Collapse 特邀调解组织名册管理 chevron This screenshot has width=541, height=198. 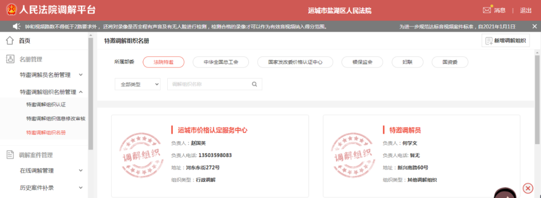pyautogui.click(x=81, y=92)
